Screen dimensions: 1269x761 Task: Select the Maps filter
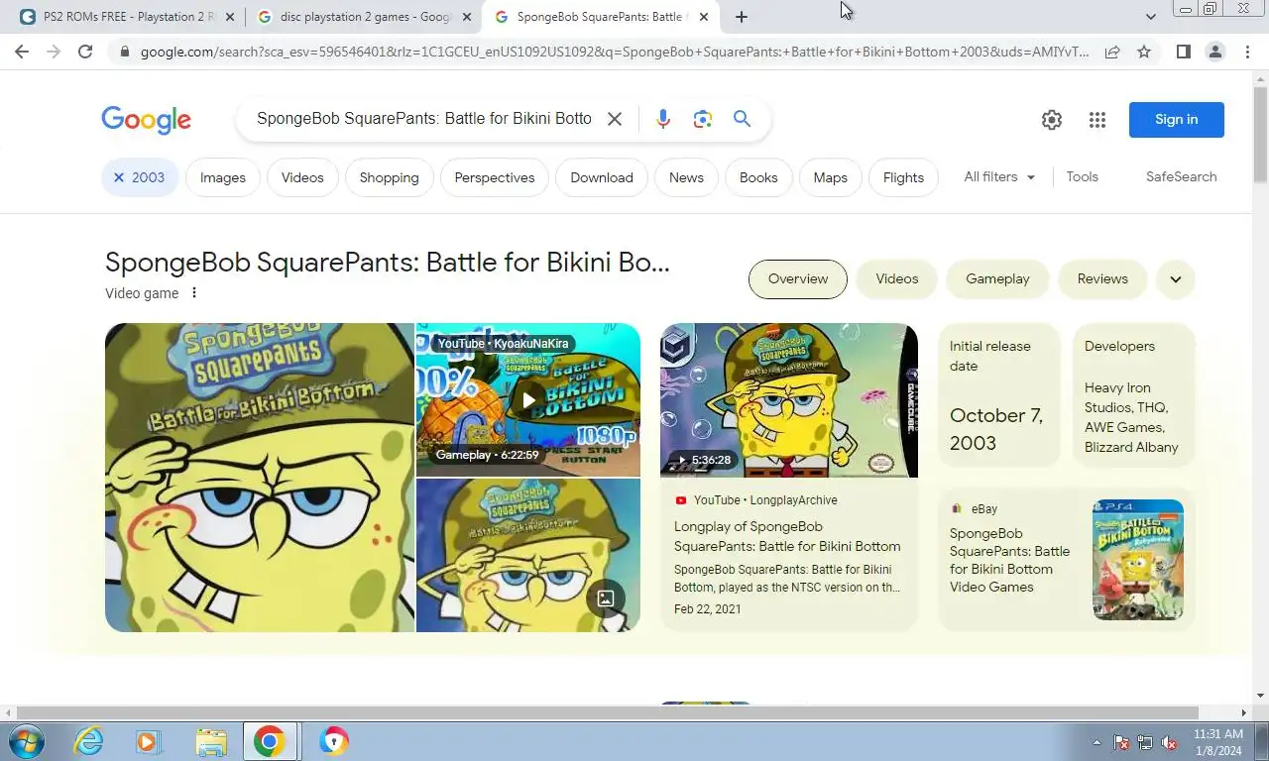point(831,177)
